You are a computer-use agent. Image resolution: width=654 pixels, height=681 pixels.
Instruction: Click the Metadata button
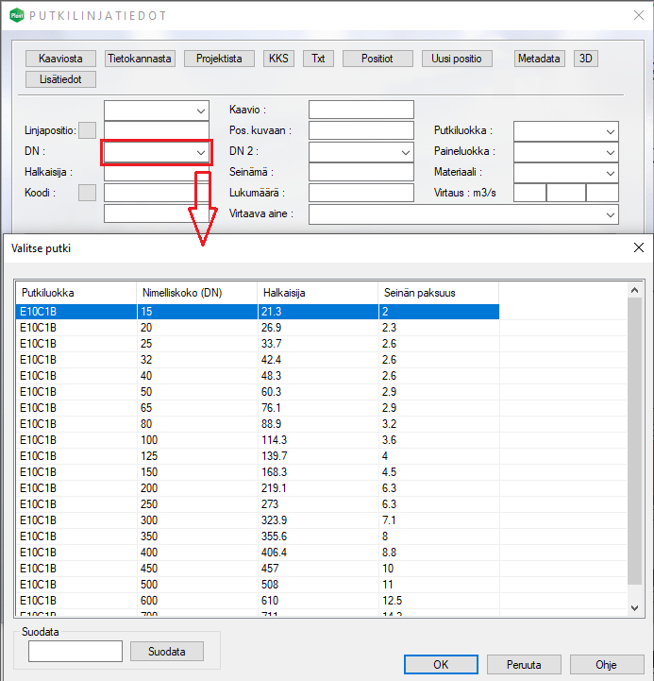[x=540, y=59]
